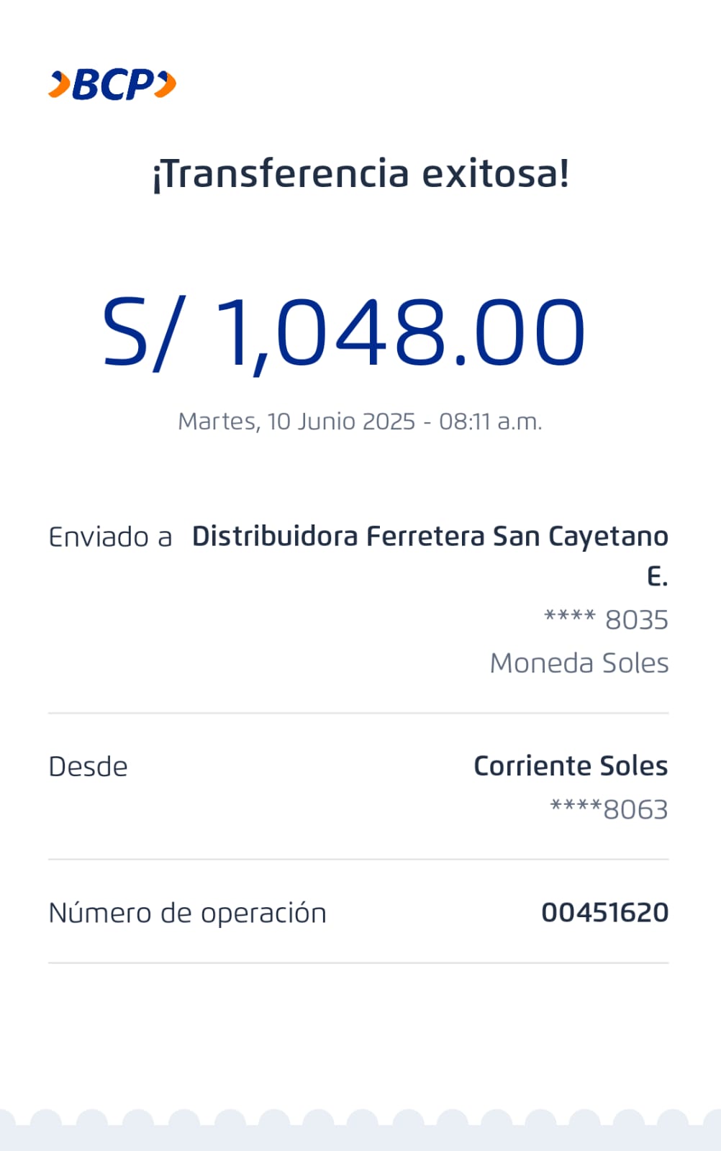Tap the trailing "E." of the recipient name
The height and width of the screenshot is (1151, 721).
coord(657,577)
